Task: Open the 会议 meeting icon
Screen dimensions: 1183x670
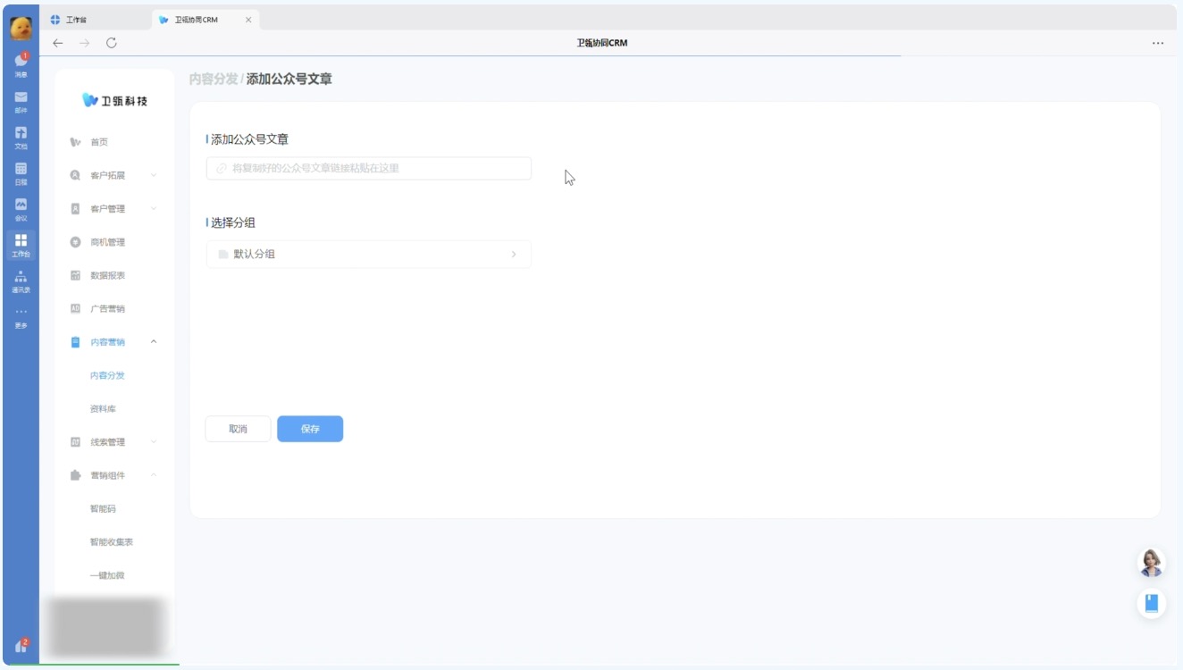Action: pos(21,206)
